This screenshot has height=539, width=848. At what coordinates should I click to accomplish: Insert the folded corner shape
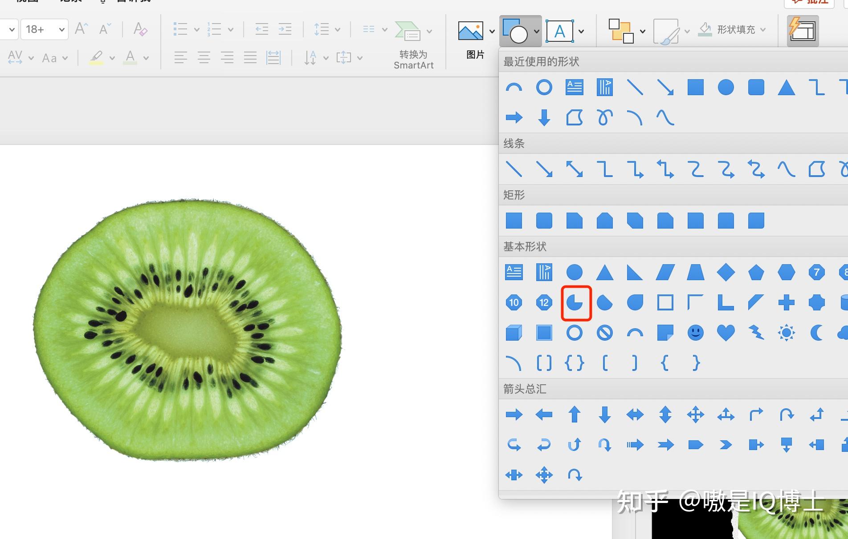665,333
